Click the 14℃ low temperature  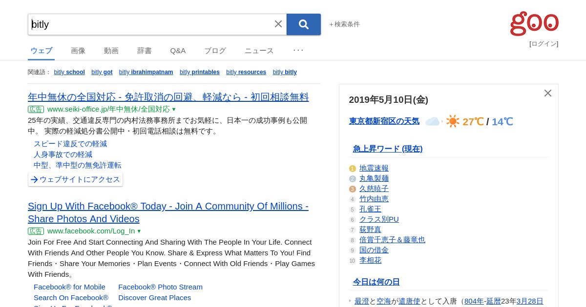(502, 122)
